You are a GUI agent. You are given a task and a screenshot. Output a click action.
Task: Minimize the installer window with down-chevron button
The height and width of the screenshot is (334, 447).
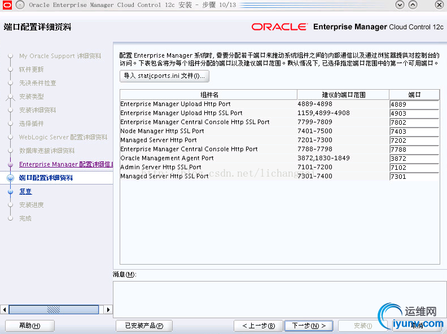(x=400, y=5)
